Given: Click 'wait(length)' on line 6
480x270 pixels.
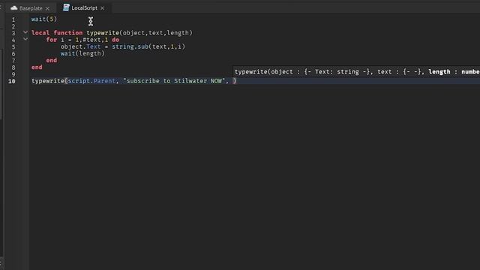Looking at the screenshot, I should pos(82,53).
